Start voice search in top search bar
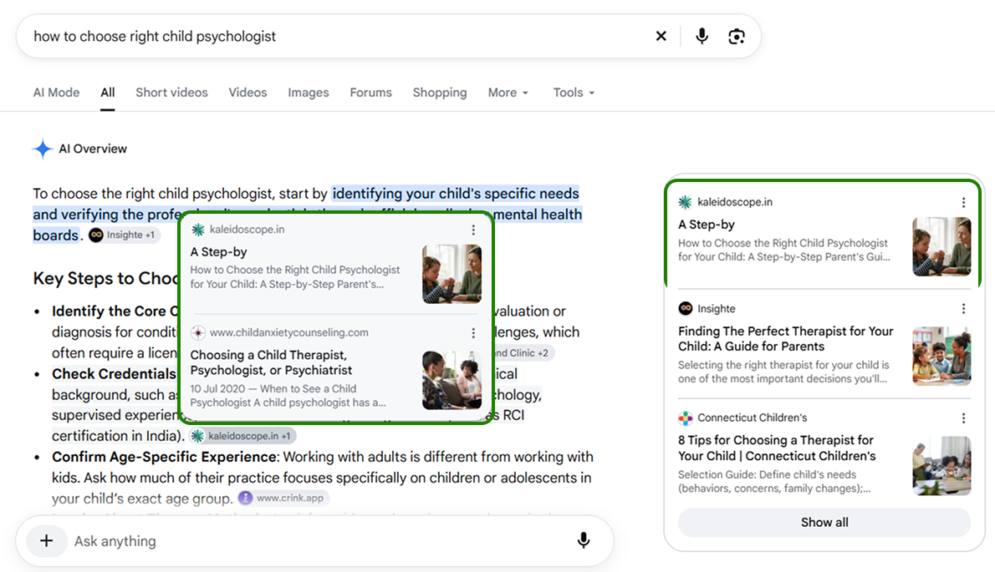This screenshot has width=995, height=572. point(702,36)
